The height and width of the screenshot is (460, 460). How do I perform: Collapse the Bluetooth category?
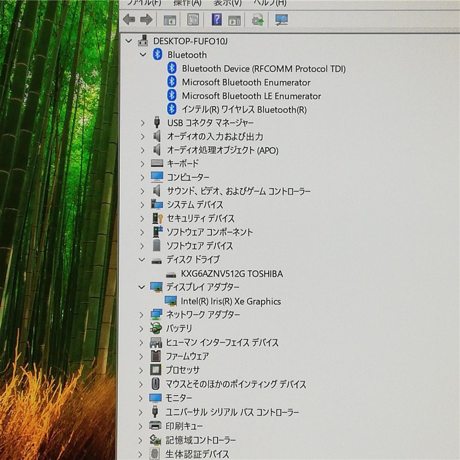[x=143, y=55]
